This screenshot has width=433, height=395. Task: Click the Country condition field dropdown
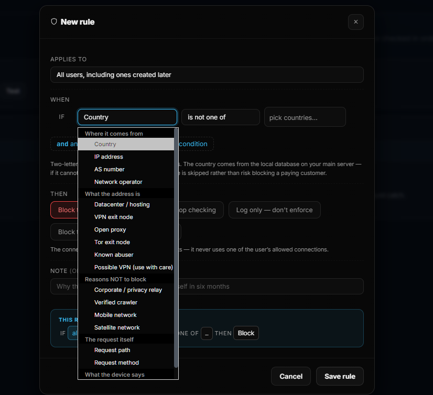pos(127,117)
